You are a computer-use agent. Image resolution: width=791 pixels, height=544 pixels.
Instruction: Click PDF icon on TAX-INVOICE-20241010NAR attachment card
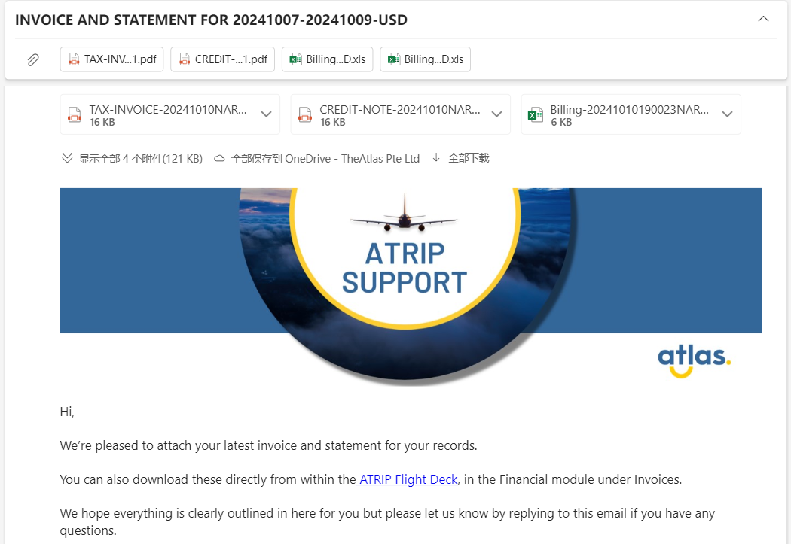click(75, 114)
